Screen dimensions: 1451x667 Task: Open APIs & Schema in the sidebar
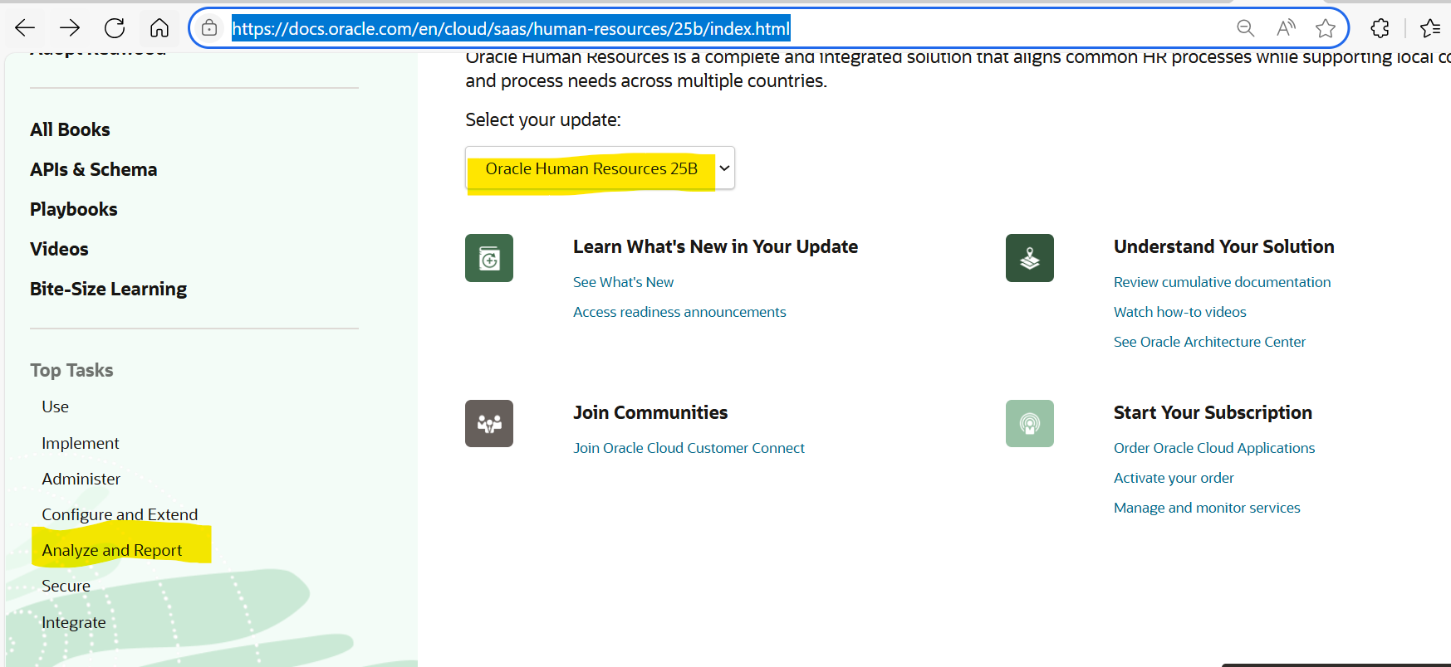pyautogui.click(x=94, y=169)
